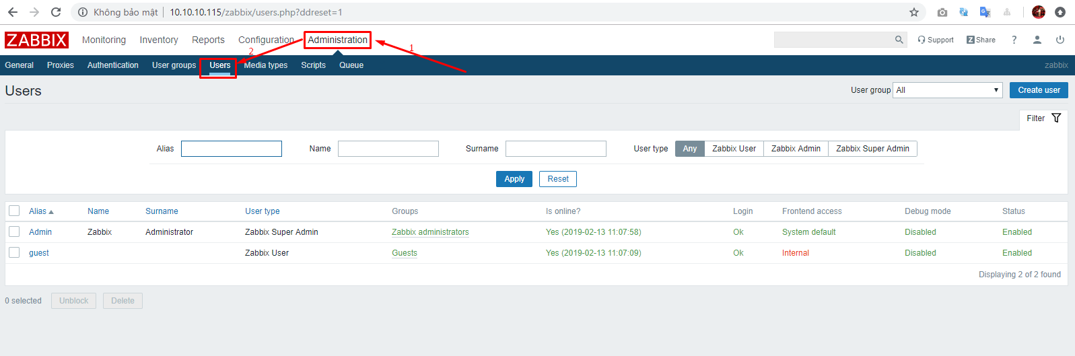Open the Reports menu
This screenshot has width=1075, height=356.
208,40
